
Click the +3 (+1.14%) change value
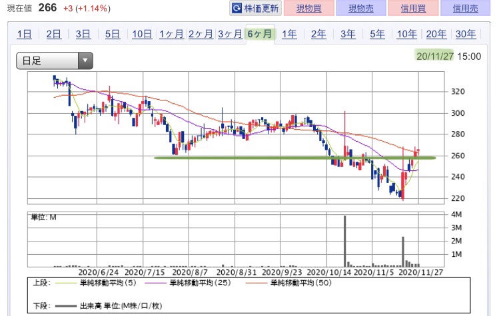(87, 8)
